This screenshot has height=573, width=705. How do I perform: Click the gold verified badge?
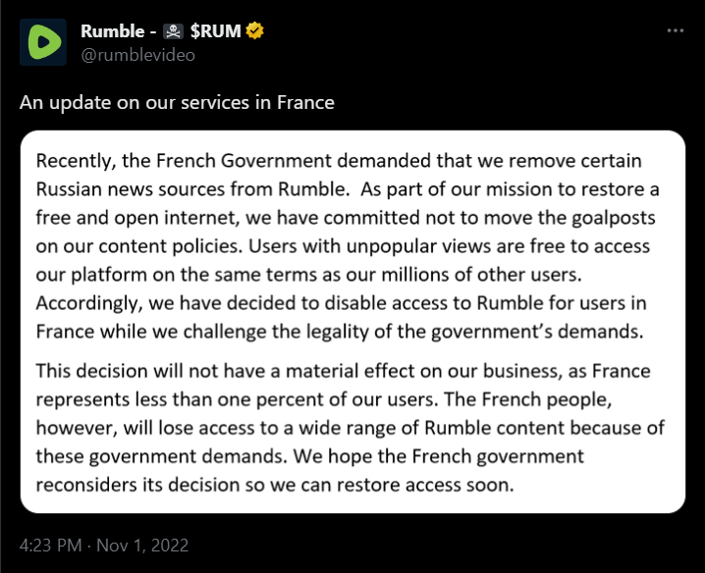(x=255, y=31)
